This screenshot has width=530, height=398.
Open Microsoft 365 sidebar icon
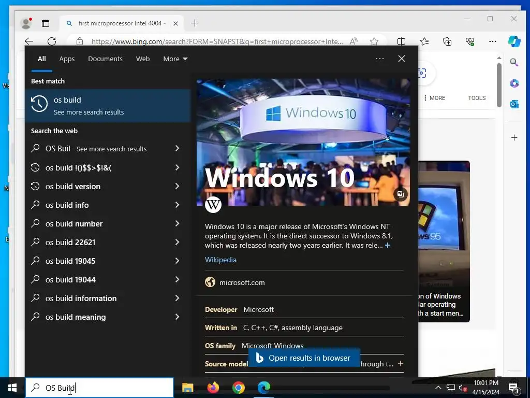tap(514, 83)
